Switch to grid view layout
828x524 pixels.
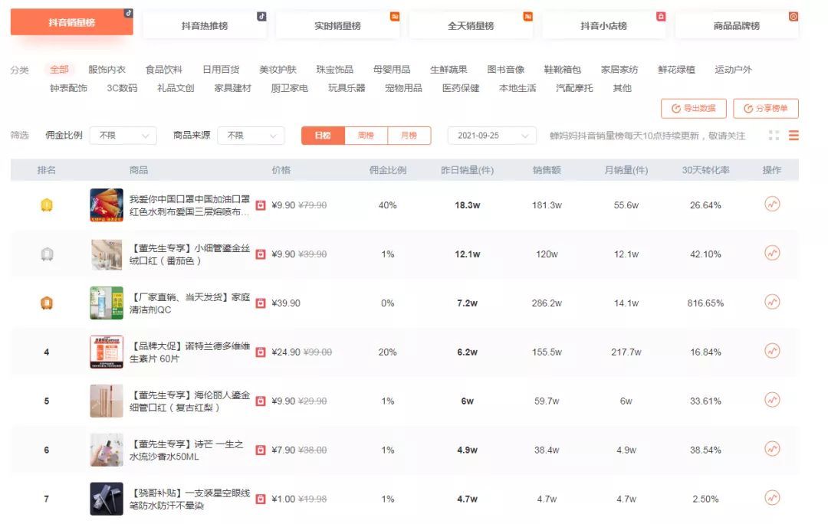click(x=774, y=136)
